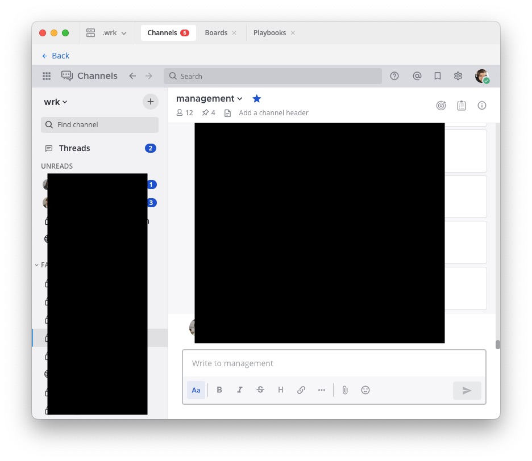Viewport: 532px width, 461px height.
Task: Open Saved Posts via the bookmark icon
Action: coord(438,76)
